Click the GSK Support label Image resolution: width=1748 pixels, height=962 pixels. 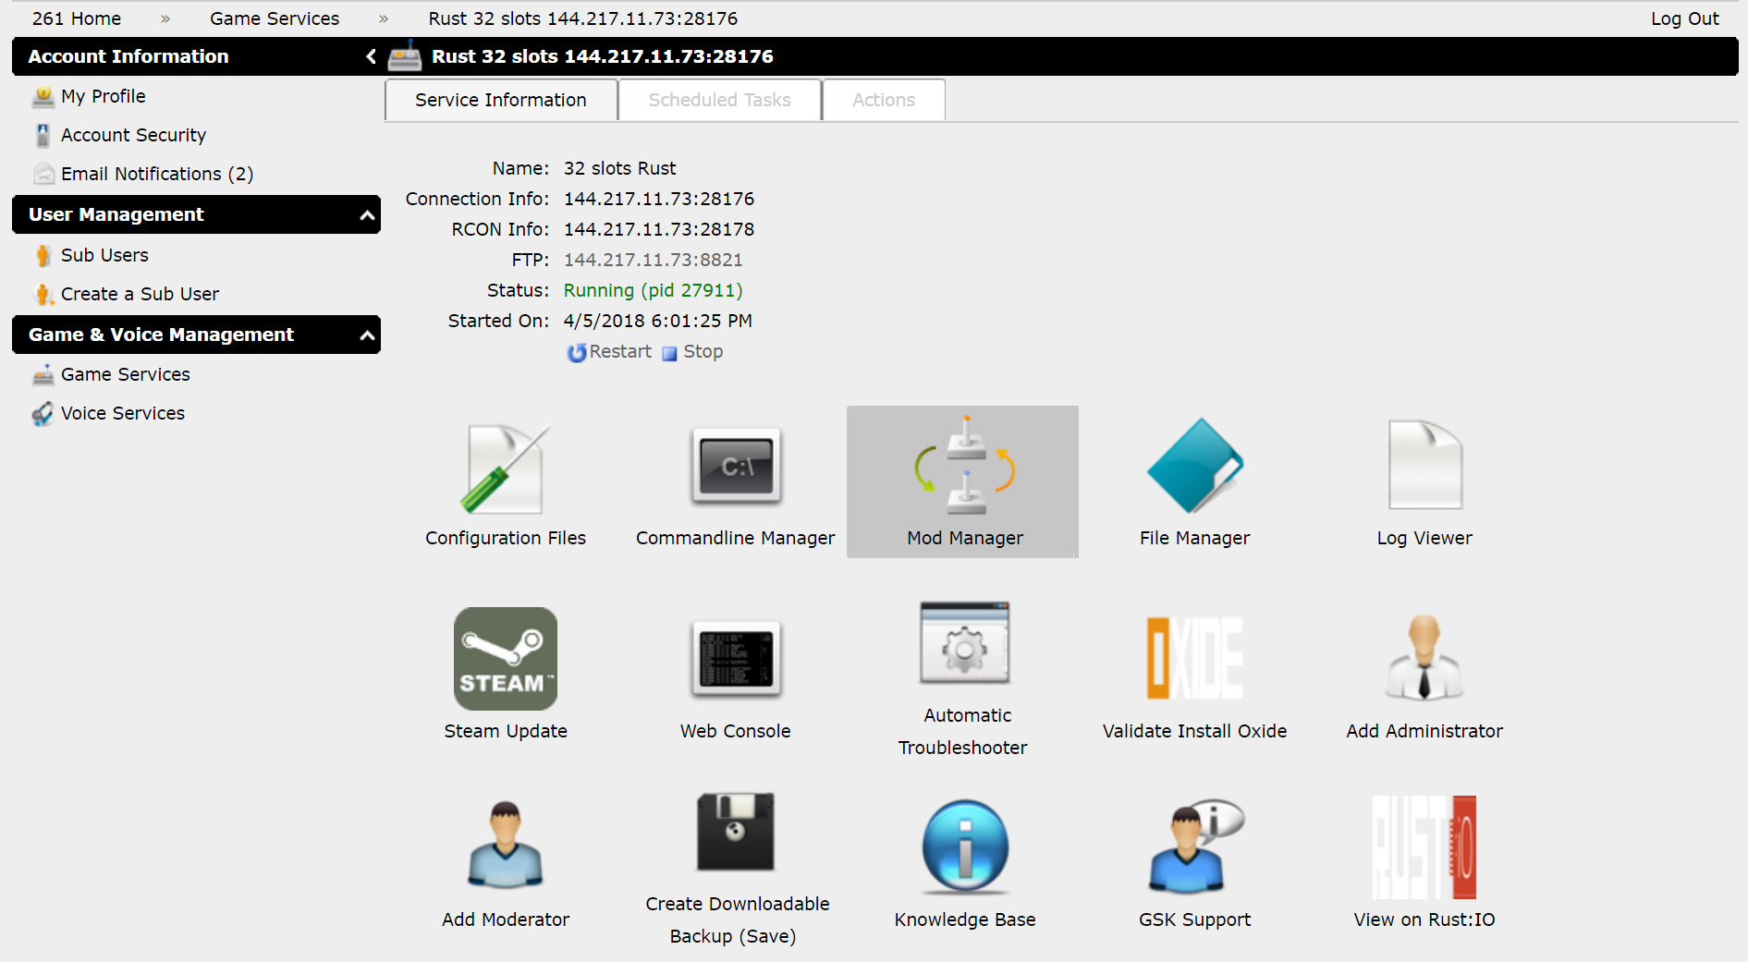tap(1195, 919)
